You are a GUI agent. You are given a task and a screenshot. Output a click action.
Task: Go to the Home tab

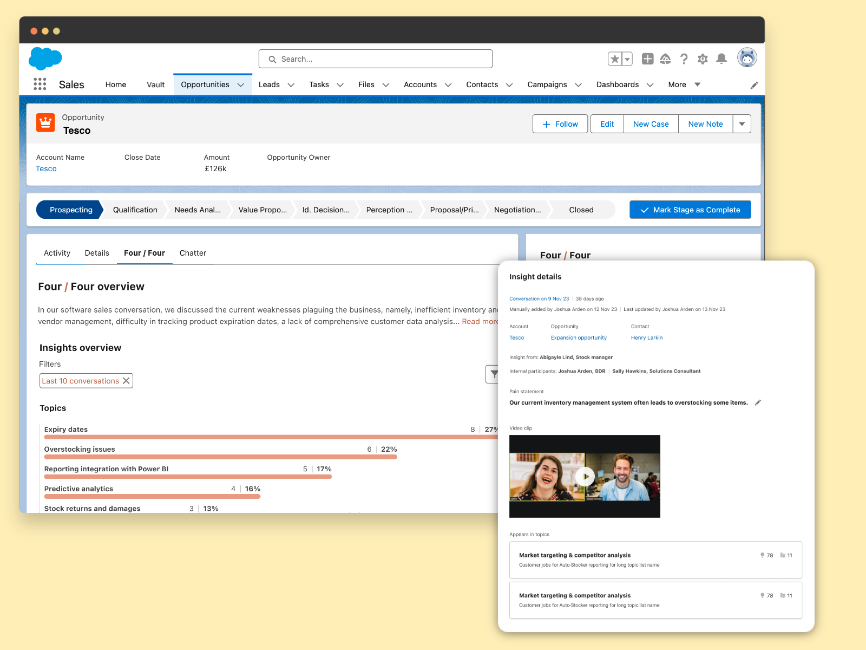click(x=116, y=84)
